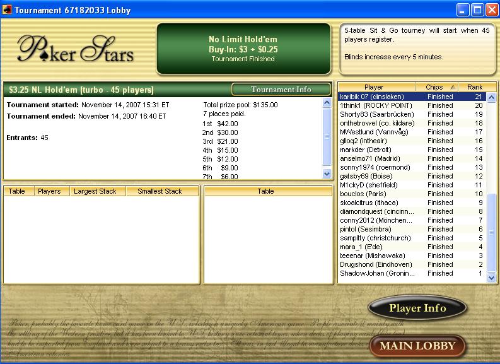
Task: Click the Buy-In: $3 + $0.25 banner text
Action: [x=243, y=49]
